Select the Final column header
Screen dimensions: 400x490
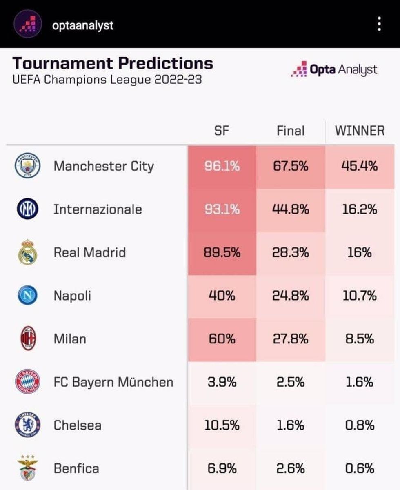coord(291,131)
